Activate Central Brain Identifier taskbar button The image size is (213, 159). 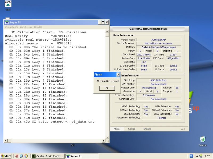pyautogui.click(x=48, y=156)
